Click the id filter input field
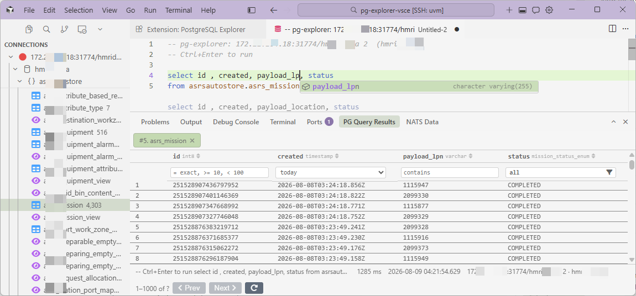 [x=220, y=172]
